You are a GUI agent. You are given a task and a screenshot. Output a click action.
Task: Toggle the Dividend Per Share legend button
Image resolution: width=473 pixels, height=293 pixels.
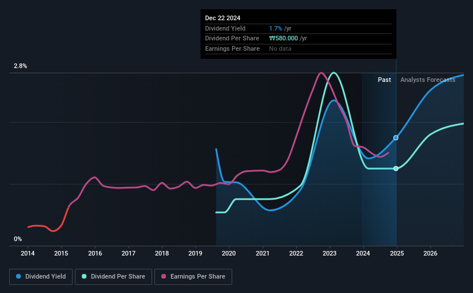point(113,276)
